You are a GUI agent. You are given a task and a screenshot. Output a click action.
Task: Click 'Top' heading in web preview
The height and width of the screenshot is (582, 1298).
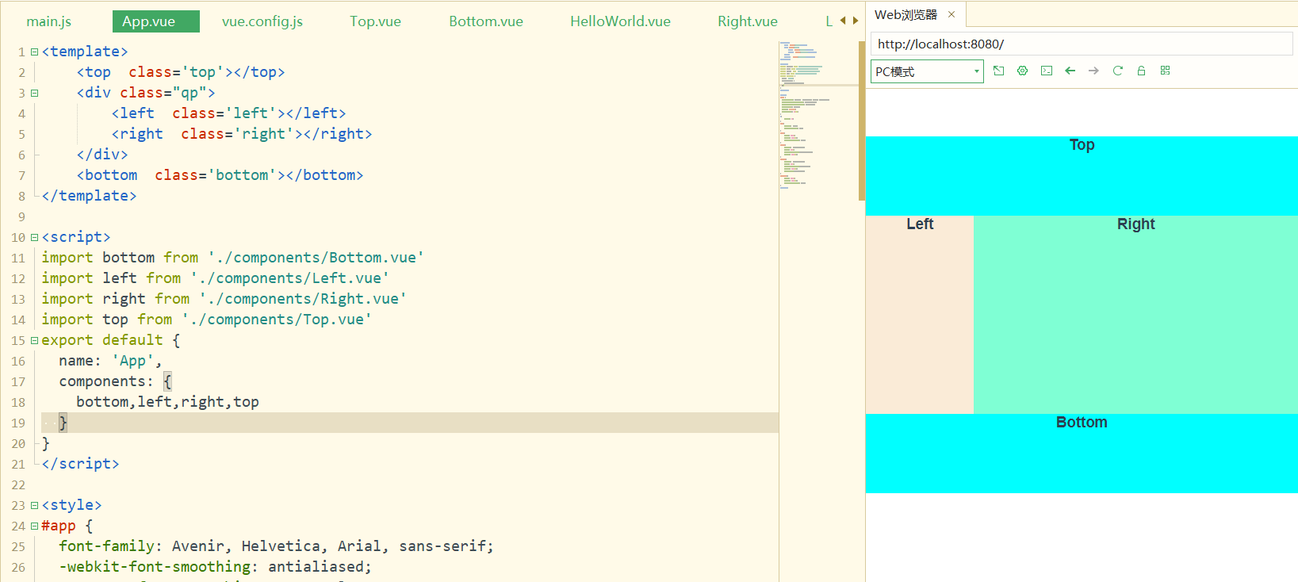click(x=1082, y=144)
